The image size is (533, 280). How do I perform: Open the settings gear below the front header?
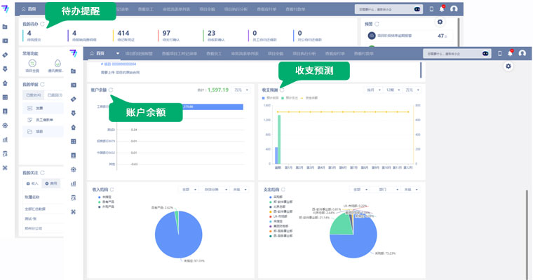click(x=508, y=66)
